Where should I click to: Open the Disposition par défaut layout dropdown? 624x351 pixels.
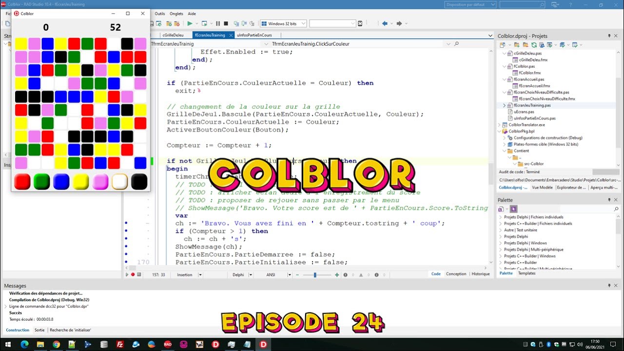[x=493, y=4]
